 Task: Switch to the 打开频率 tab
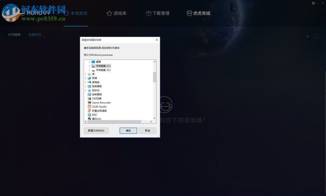click(14, 35)
